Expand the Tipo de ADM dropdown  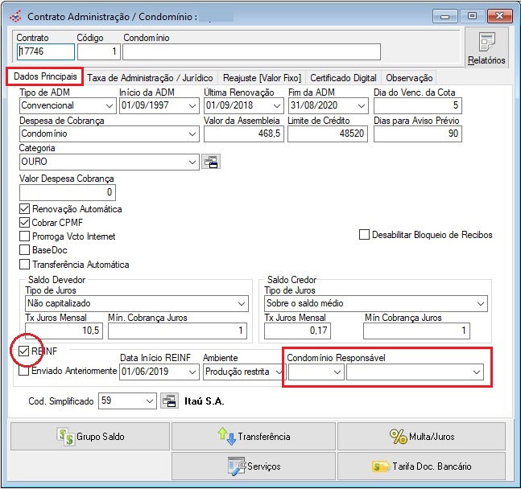coord(109,106)
